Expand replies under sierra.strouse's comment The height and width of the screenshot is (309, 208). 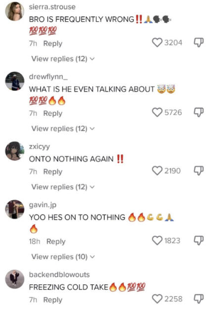pos(63,59)
